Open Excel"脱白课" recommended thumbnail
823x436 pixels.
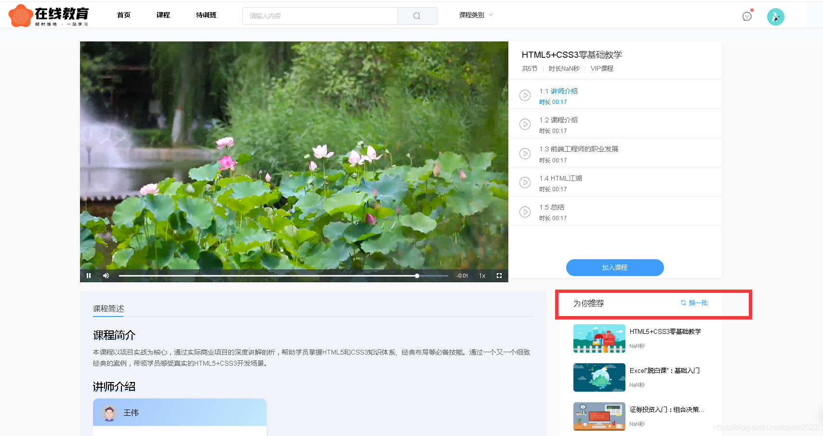[x=599, y=378]
